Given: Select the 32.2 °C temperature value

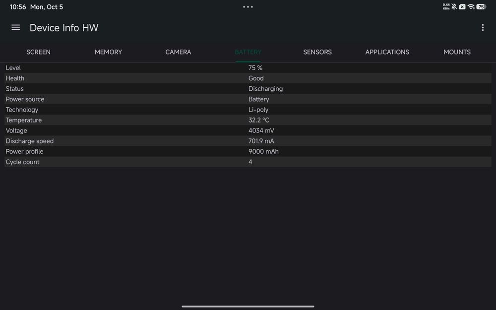Looking at the screenshot, I should [259, 120].
